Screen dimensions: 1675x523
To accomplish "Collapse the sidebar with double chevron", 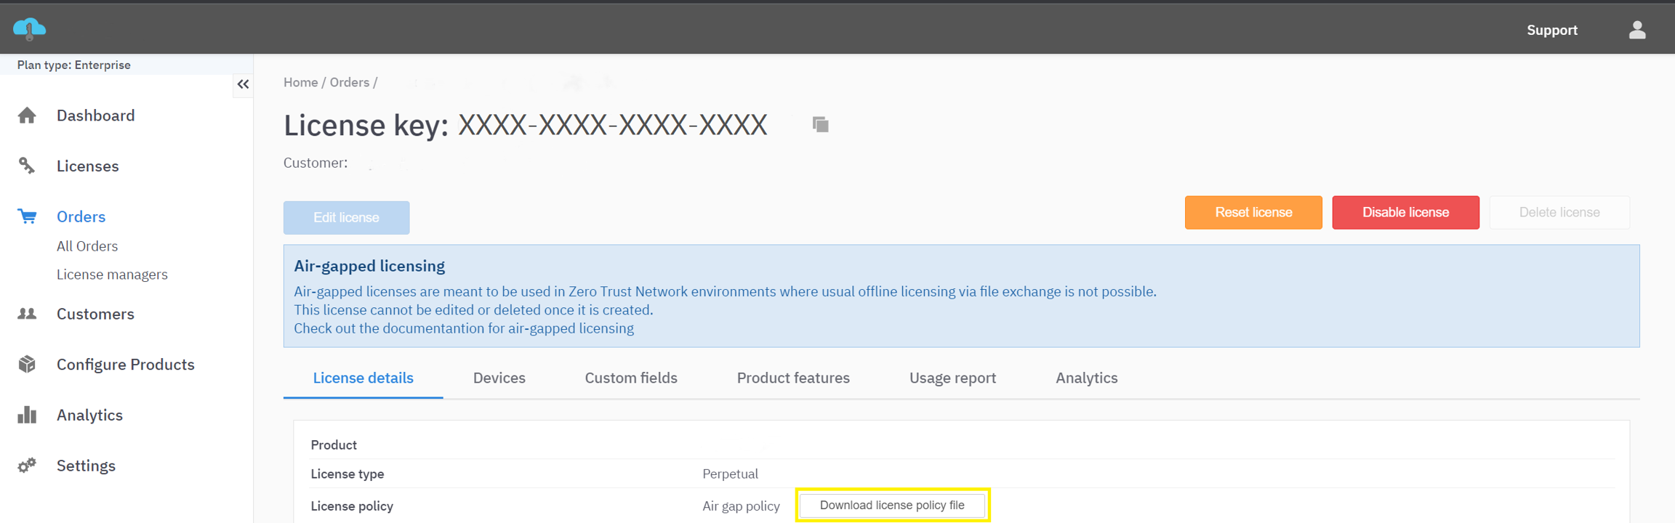I will (243, 84).
